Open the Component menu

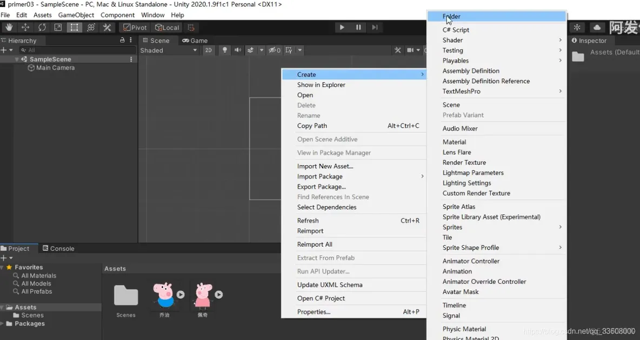click(x=117, y=15)
